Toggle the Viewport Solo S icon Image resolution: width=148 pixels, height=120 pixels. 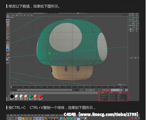click(8, 50)
